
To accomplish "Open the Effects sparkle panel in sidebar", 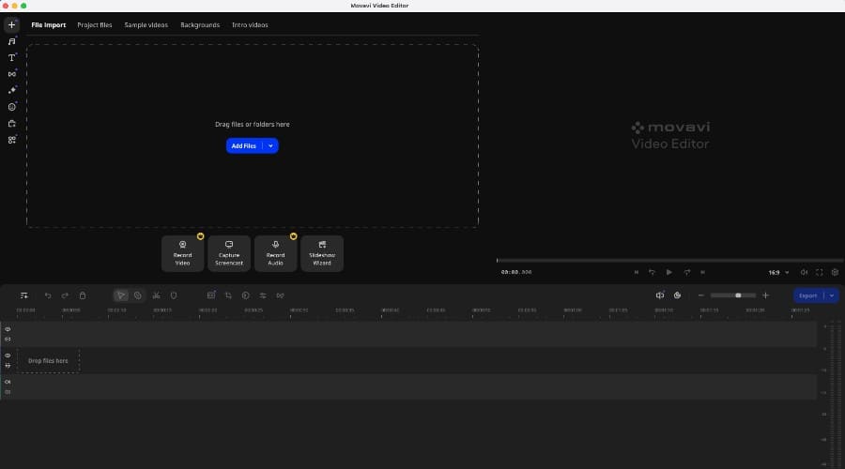I will pos(11,90).
